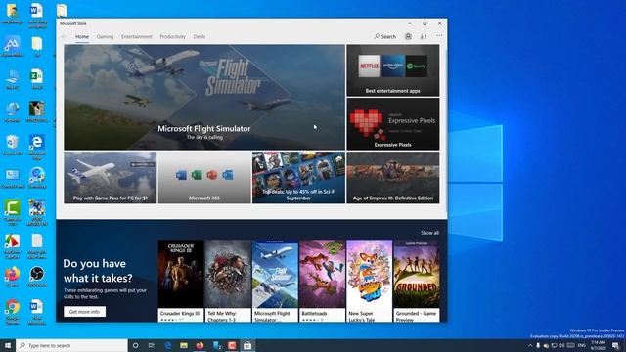Open the downloads and updates icon
Image resolution: width=626 pixels, height=352 pixels.
pyautogui.click(x=424, y=36)
